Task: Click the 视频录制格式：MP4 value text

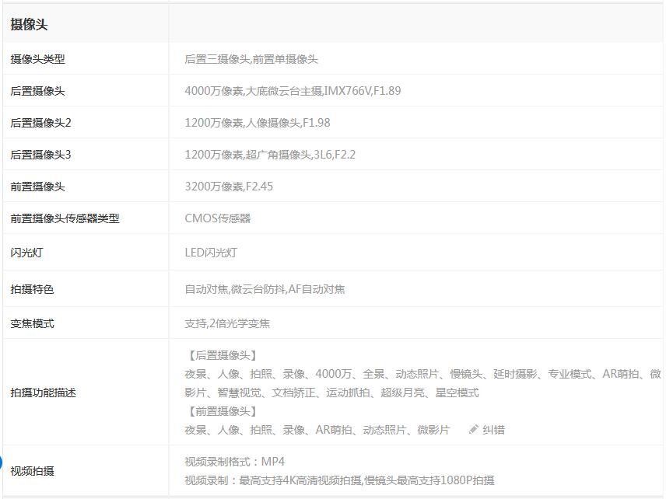Action: [x=235, y=460]
